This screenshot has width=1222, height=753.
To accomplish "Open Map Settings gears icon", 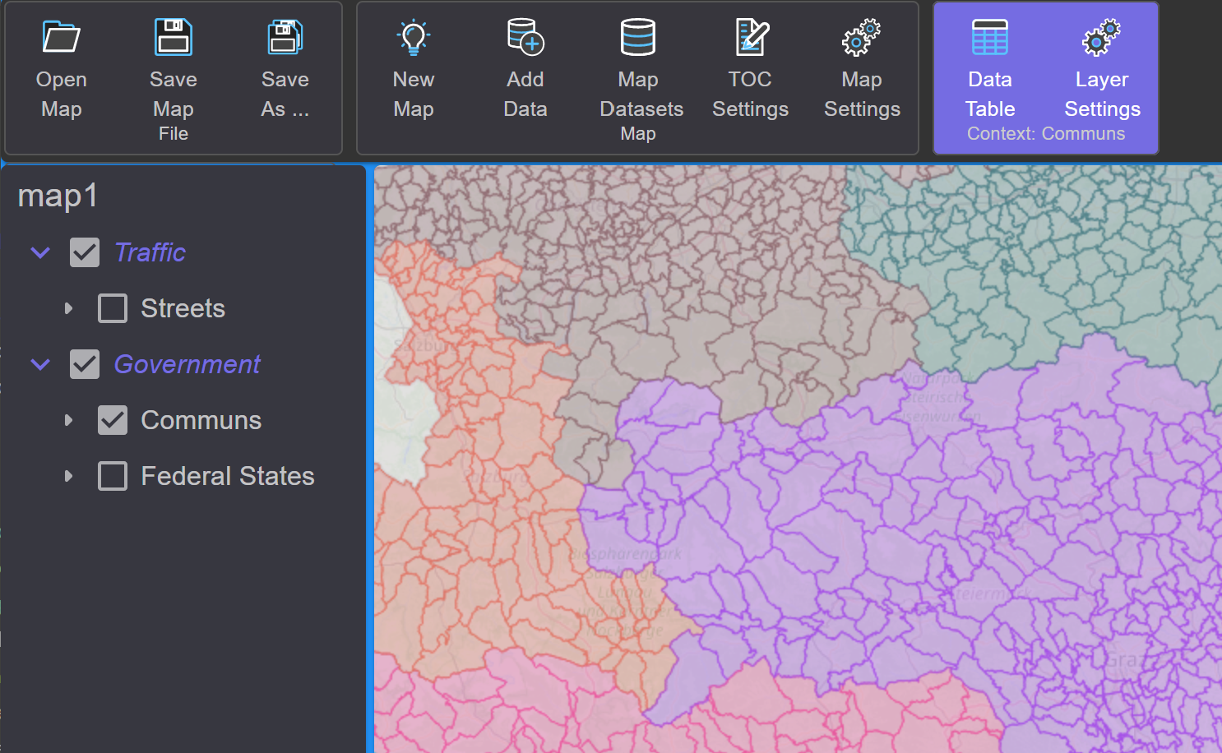I will pyautogui.click(x=862, y=37).
